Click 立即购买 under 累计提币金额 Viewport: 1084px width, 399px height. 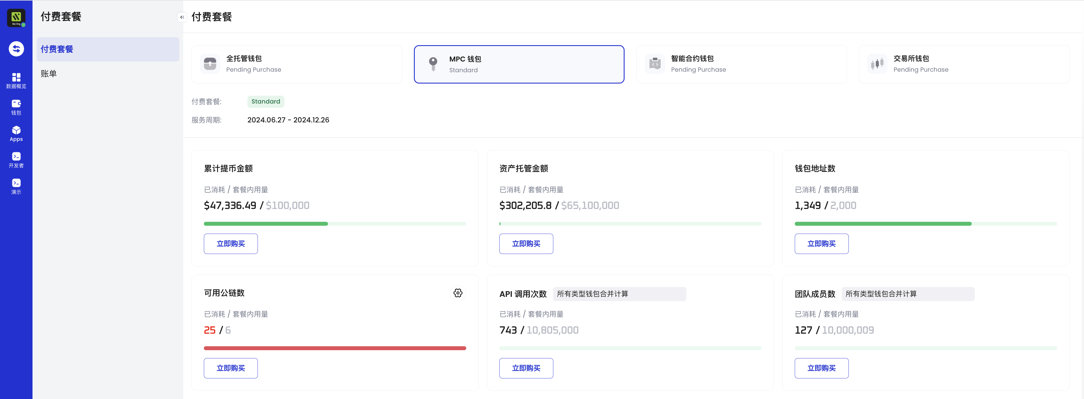(x=231, y=244)
